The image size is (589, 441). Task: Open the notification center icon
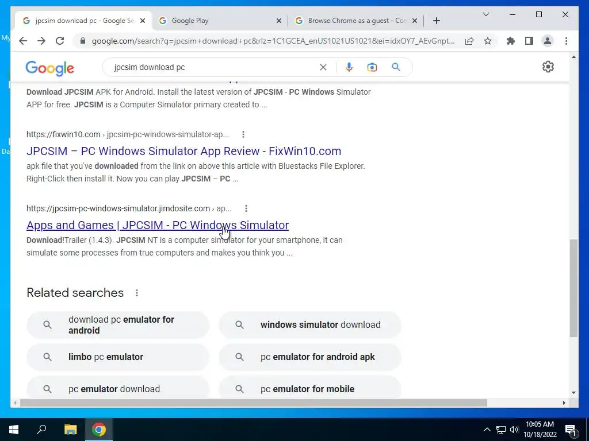[571, 430]
